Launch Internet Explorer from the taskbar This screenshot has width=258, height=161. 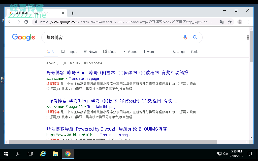43,154
